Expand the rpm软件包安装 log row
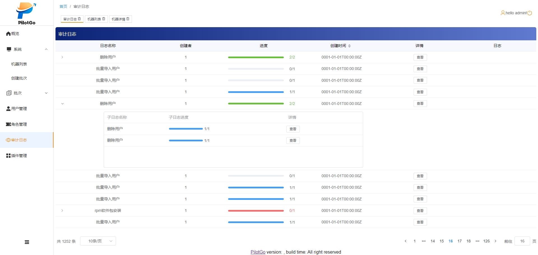Screen dimensions: 538x255 point(62,210)
